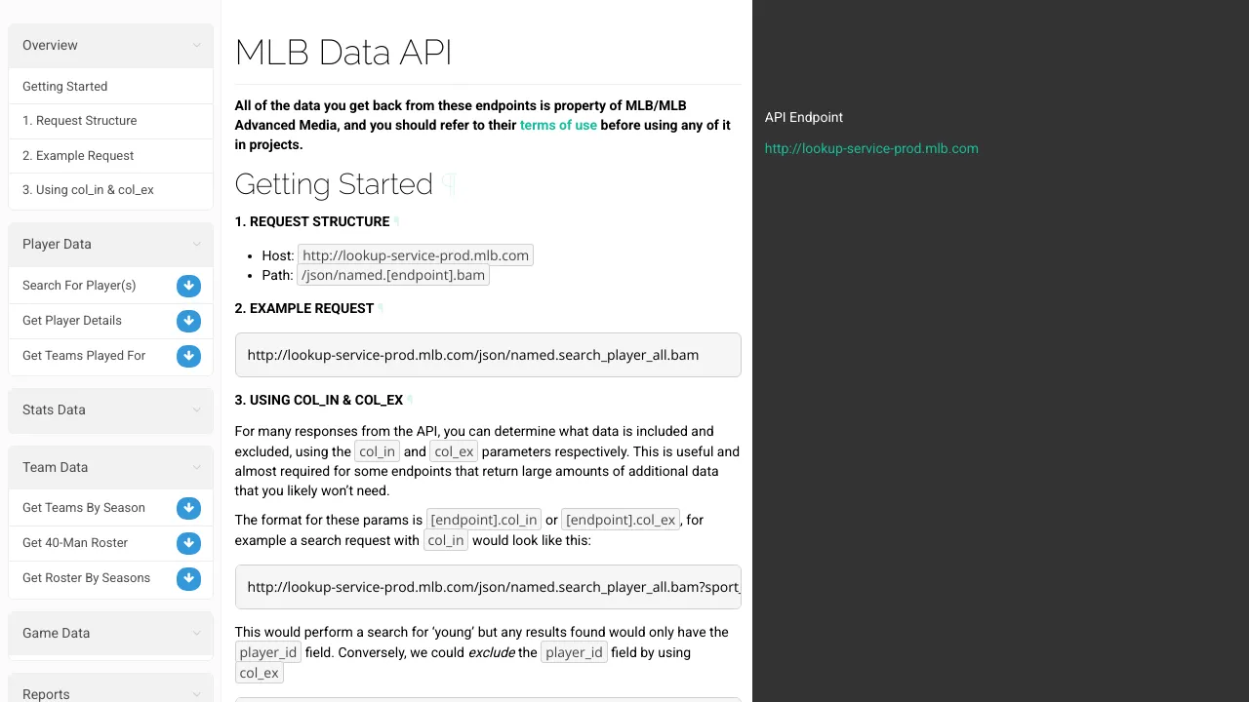Open the terms of use link
Screen dimensions: 1249x702
558,125
